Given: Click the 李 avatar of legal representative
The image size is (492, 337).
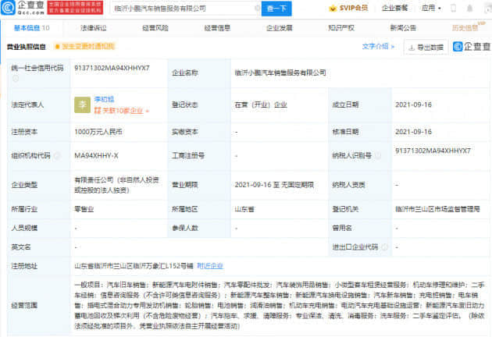Looking at the screenshot, I should (82, 105).
